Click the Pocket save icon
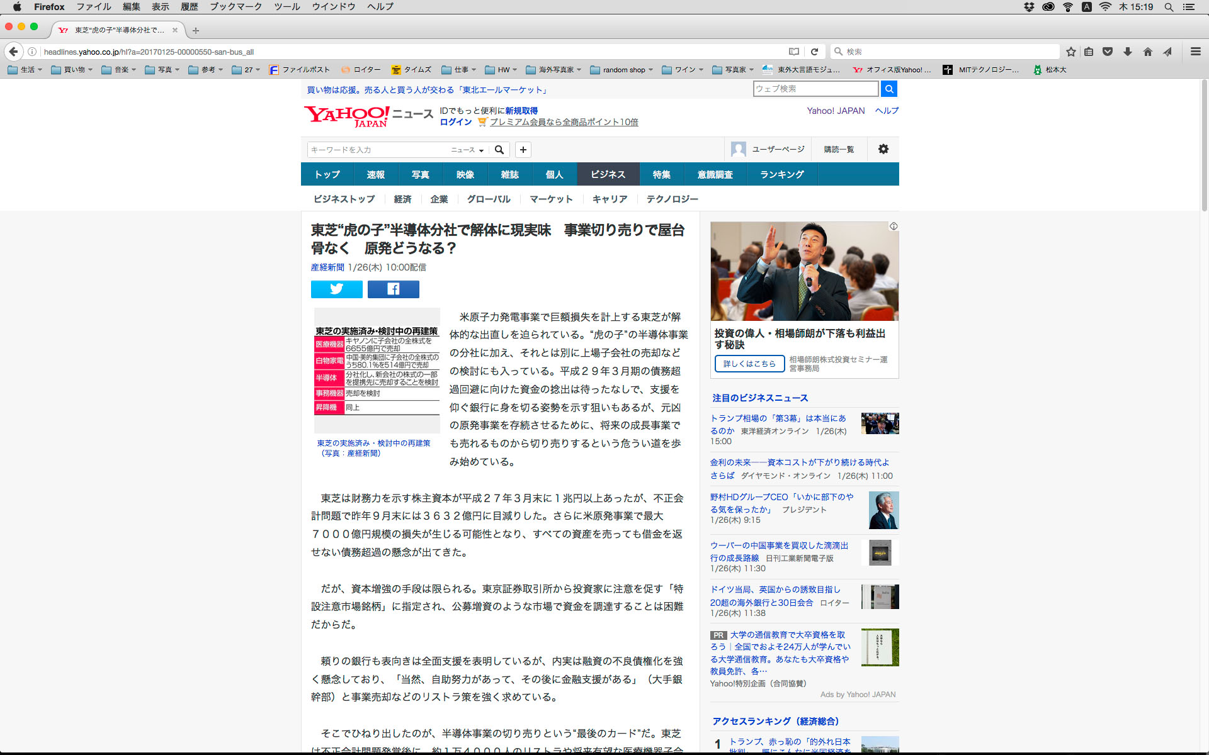This screenshot has width=1209, height=755. pyautogui.click(x=1108, y=52)
